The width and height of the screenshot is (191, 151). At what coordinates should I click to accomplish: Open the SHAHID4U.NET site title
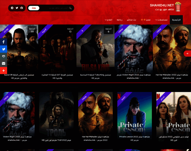(x=162, y=5)
